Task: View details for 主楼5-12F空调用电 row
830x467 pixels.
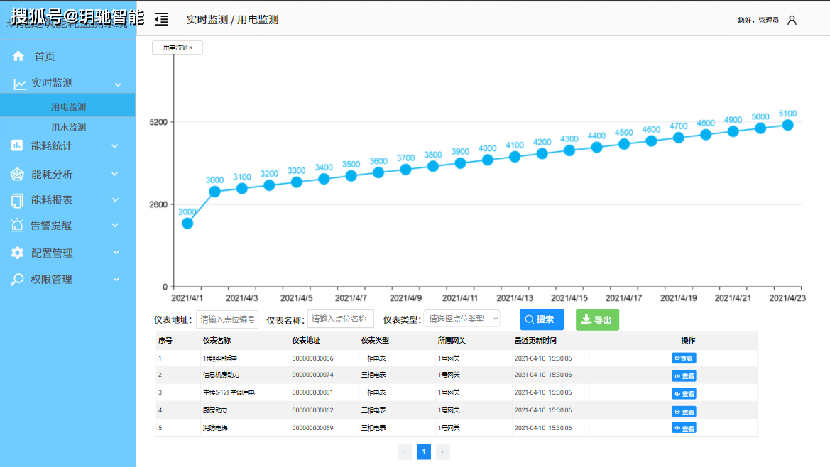Action: [683, 393]
